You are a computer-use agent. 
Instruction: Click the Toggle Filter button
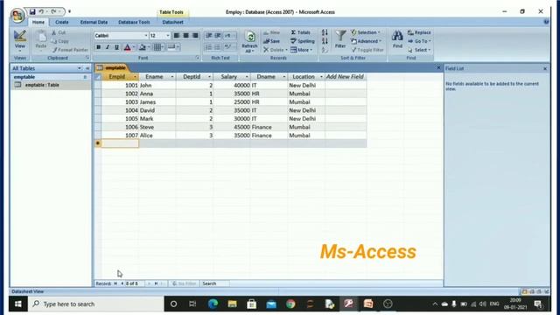pos(367,50)
